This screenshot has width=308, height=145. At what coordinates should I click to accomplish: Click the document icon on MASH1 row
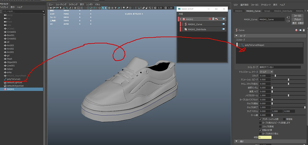(x=213, y=19)
